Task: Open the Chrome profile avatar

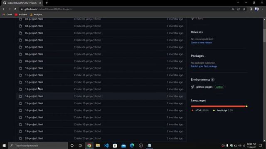Action: [x=257, y=9]
